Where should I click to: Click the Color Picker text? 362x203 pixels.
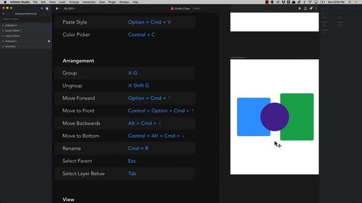click(x=76, y=35)
